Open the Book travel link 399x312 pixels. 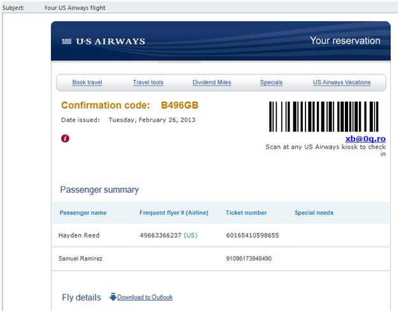(87, 83)
